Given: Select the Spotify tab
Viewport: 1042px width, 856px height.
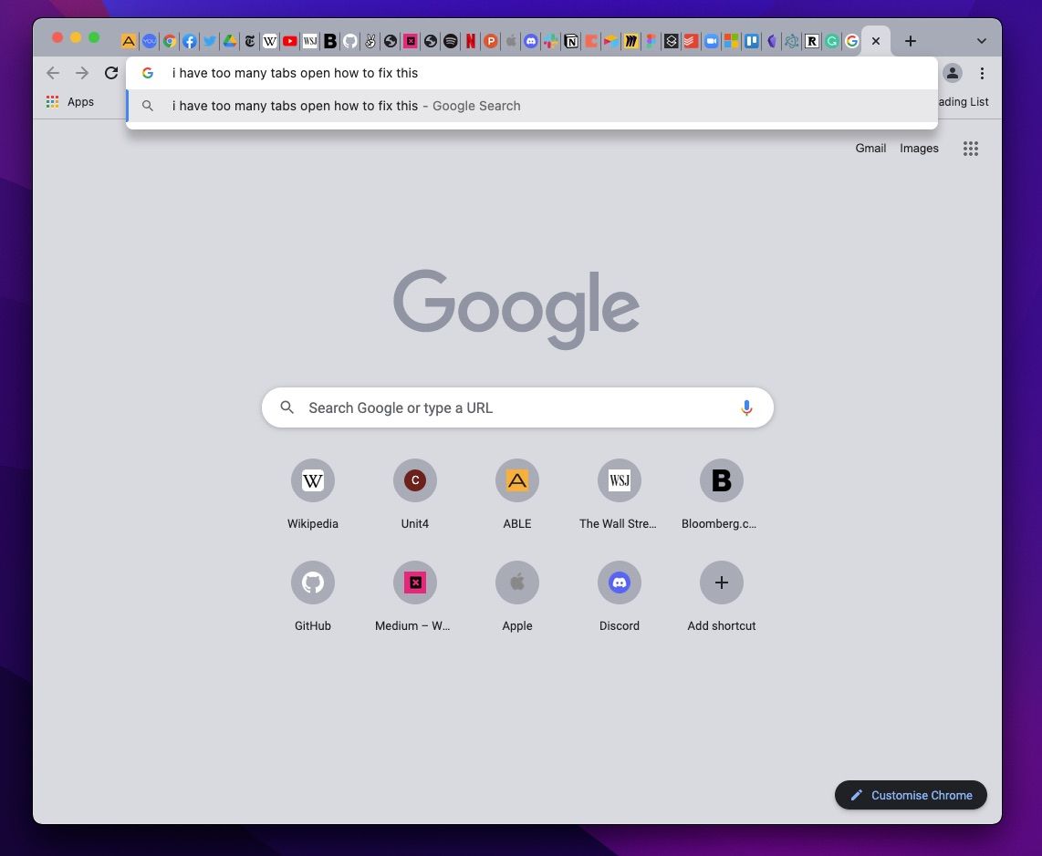Looking at the screenshot, I should (451, 41).
